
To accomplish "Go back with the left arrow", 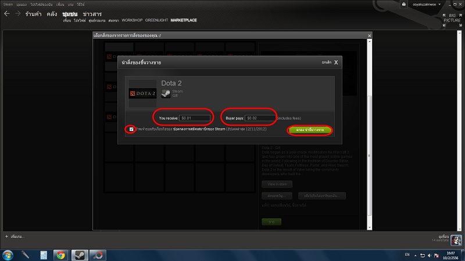I will (x=7, y=13).
